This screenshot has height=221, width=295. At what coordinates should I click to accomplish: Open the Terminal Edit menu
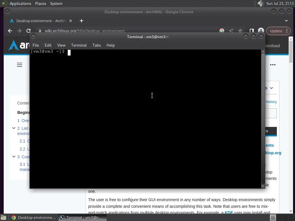[48, 45]
